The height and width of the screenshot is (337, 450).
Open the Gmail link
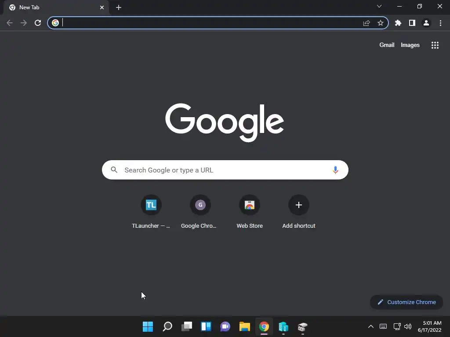click(387, 45)
